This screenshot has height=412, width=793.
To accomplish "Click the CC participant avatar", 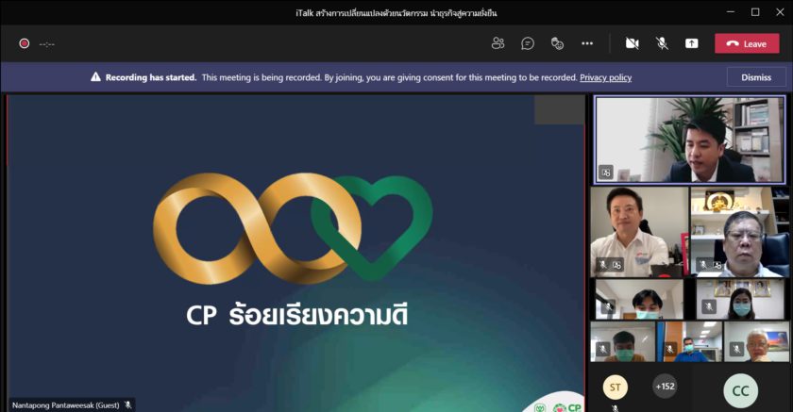I will pyautogui.click(x=740, y=390).
